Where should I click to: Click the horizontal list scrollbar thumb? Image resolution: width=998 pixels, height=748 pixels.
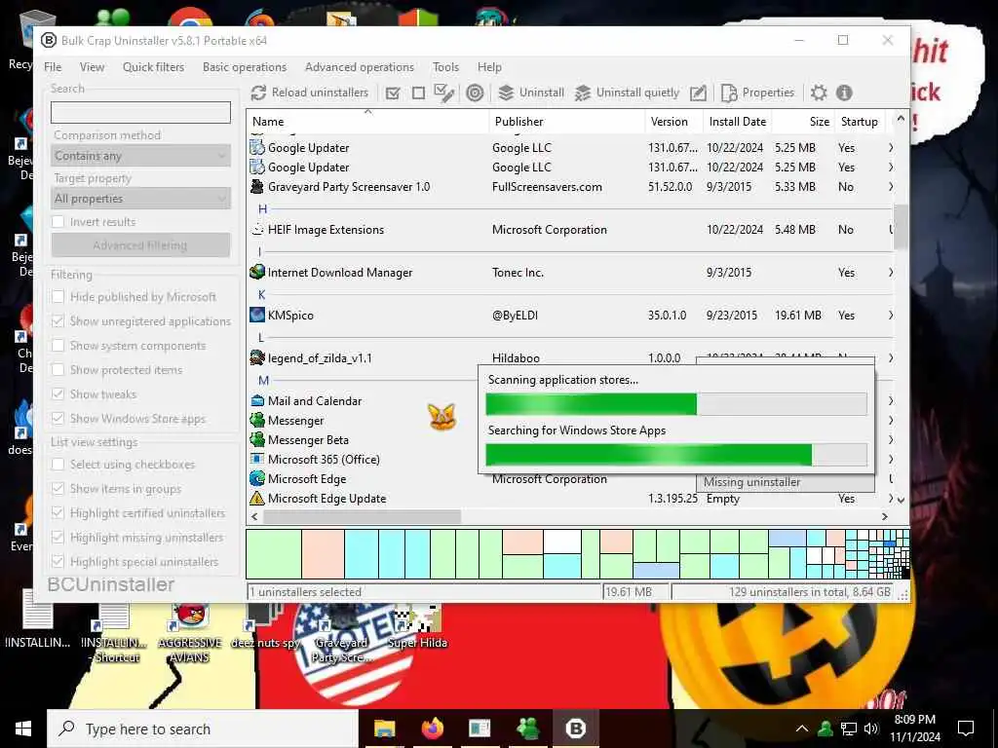point(362,516)
